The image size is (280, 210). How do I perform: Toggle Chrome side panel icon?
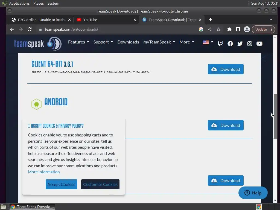pyautogui.click(x=238, y=29)
